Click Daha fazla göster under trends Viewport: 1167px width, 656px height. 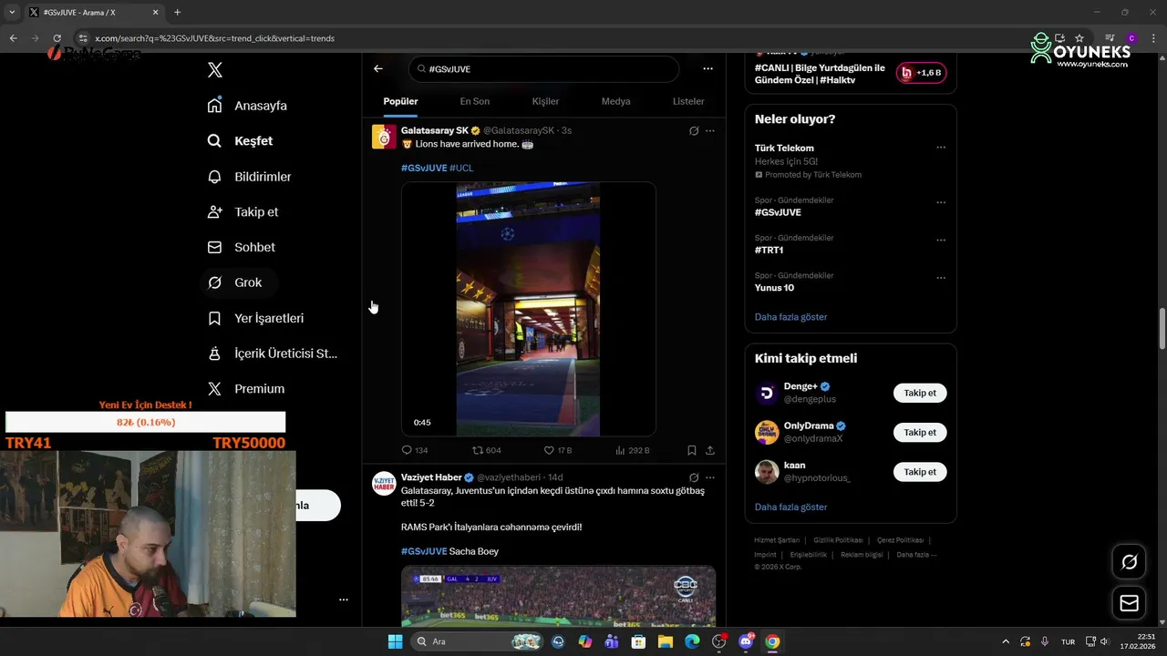point(790,317)
